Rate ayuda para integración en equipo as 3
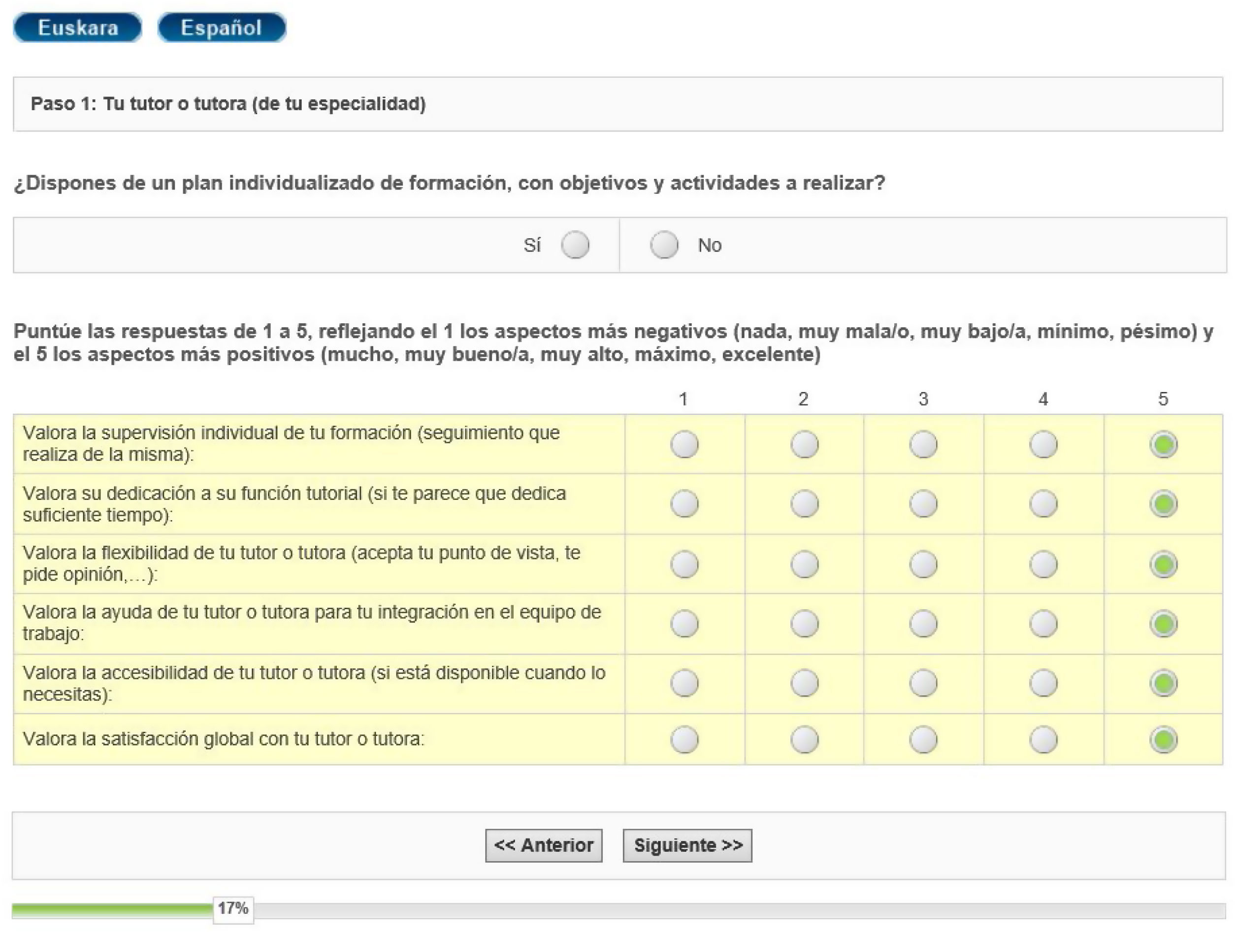This screenshot has height=932, width=1235. coord(923,623)
